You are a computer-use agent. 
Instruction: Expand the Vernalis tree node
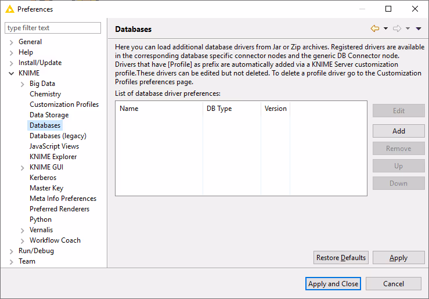[x=22, y=230]
